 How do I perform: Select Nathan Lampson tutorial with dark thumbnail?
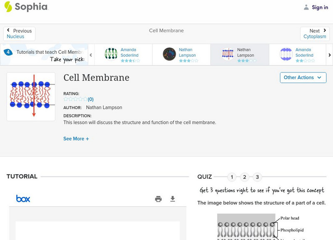pos(181,55)
